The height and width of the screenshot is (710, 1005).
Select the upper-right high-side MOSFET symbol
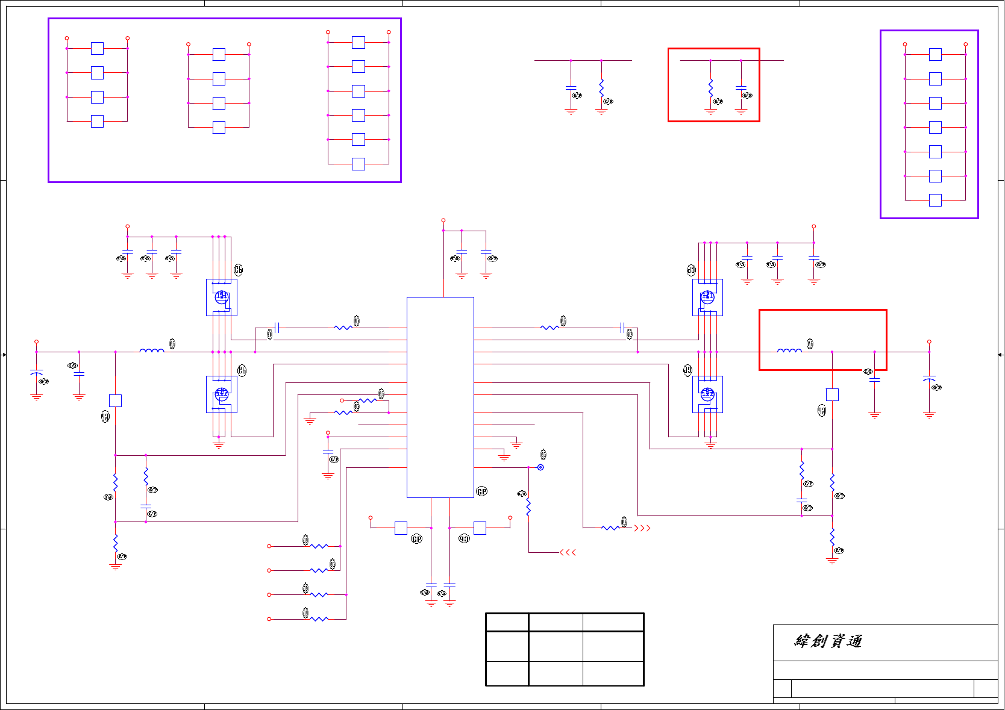707,297
